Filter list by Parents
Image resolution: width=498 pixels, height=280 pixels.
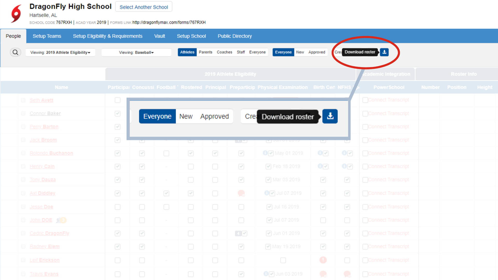(x=205, y=52)
